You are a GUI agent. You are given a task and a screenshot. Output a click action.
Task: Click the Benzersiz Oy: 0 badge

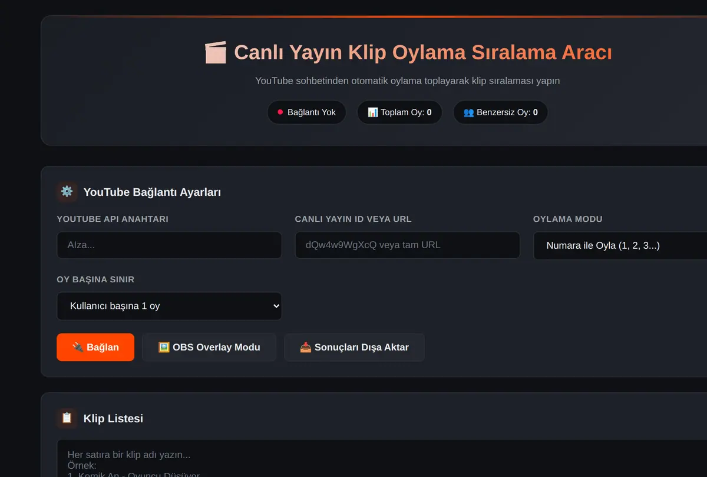500,112
